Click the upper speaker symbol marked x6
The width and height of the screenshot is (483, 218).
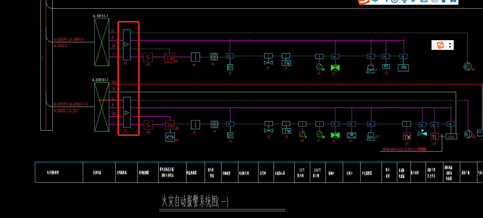(467, 66)
